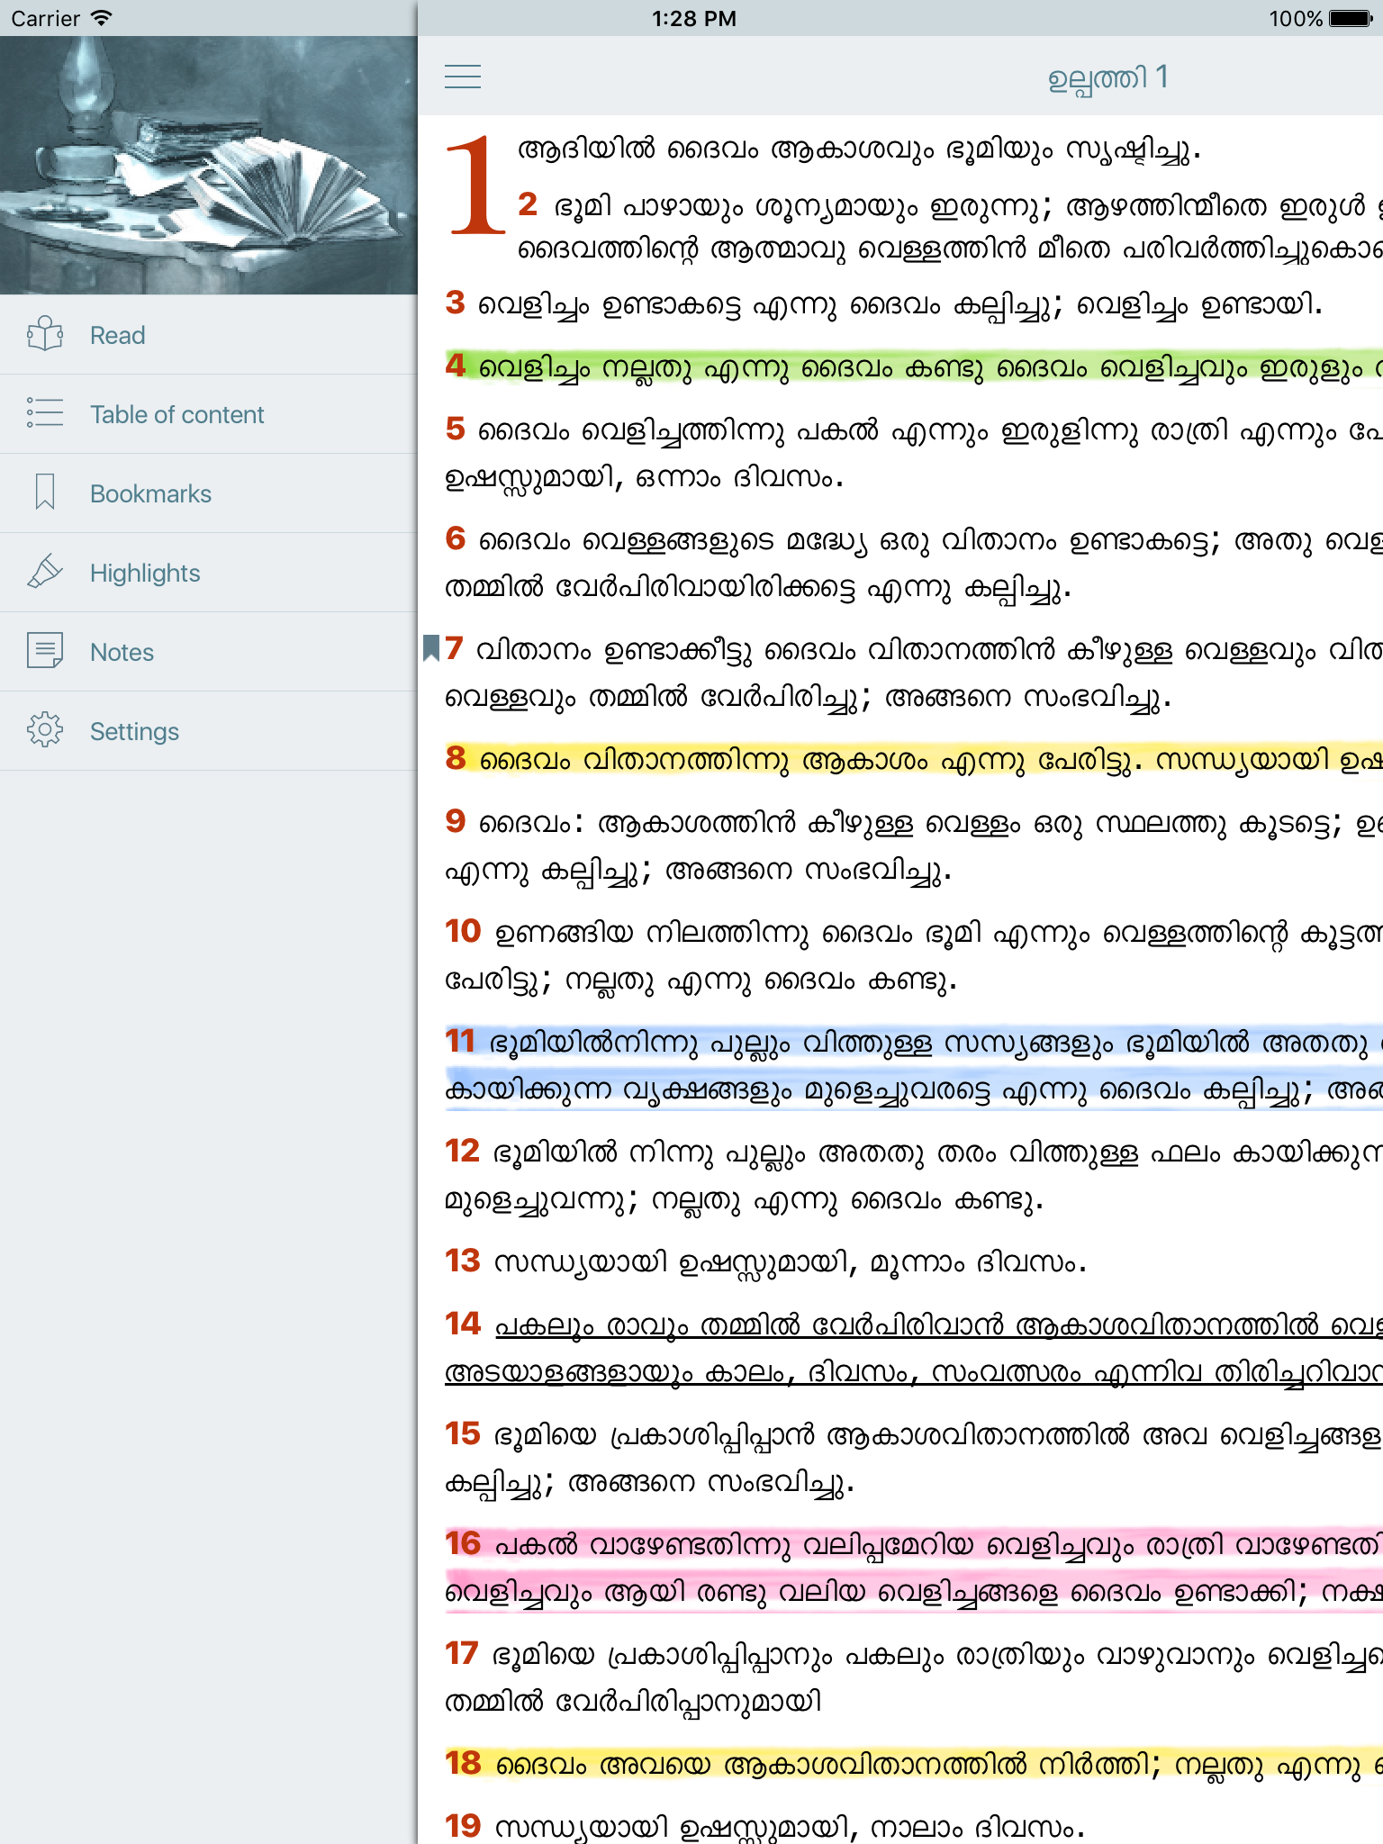
Task: Show Highlights list
Action: 209,573
